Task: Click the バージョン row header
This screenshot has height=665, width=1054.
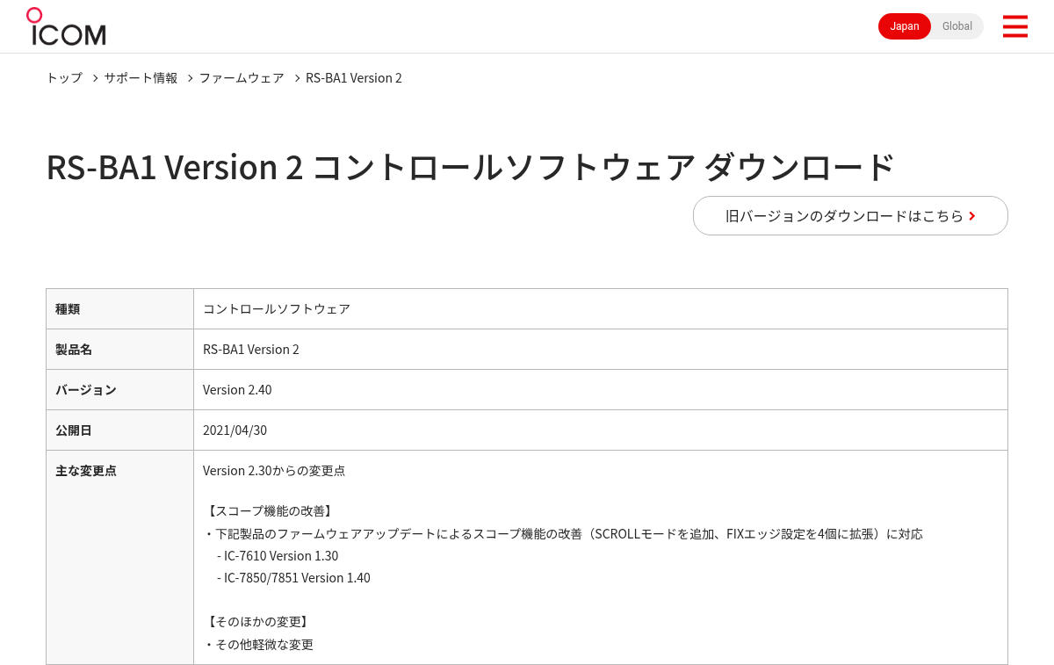Action: pos(119,390)
